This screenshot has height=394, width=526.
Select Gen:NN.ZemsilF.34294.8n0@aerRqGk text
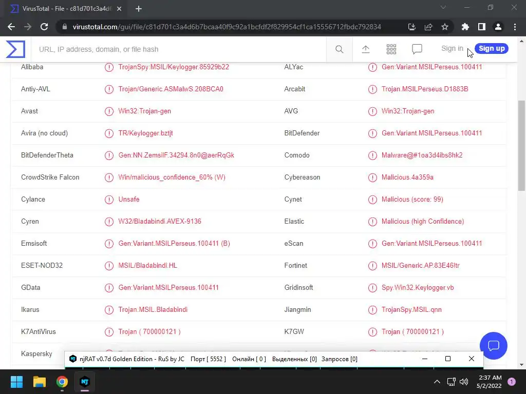point(176,155)
